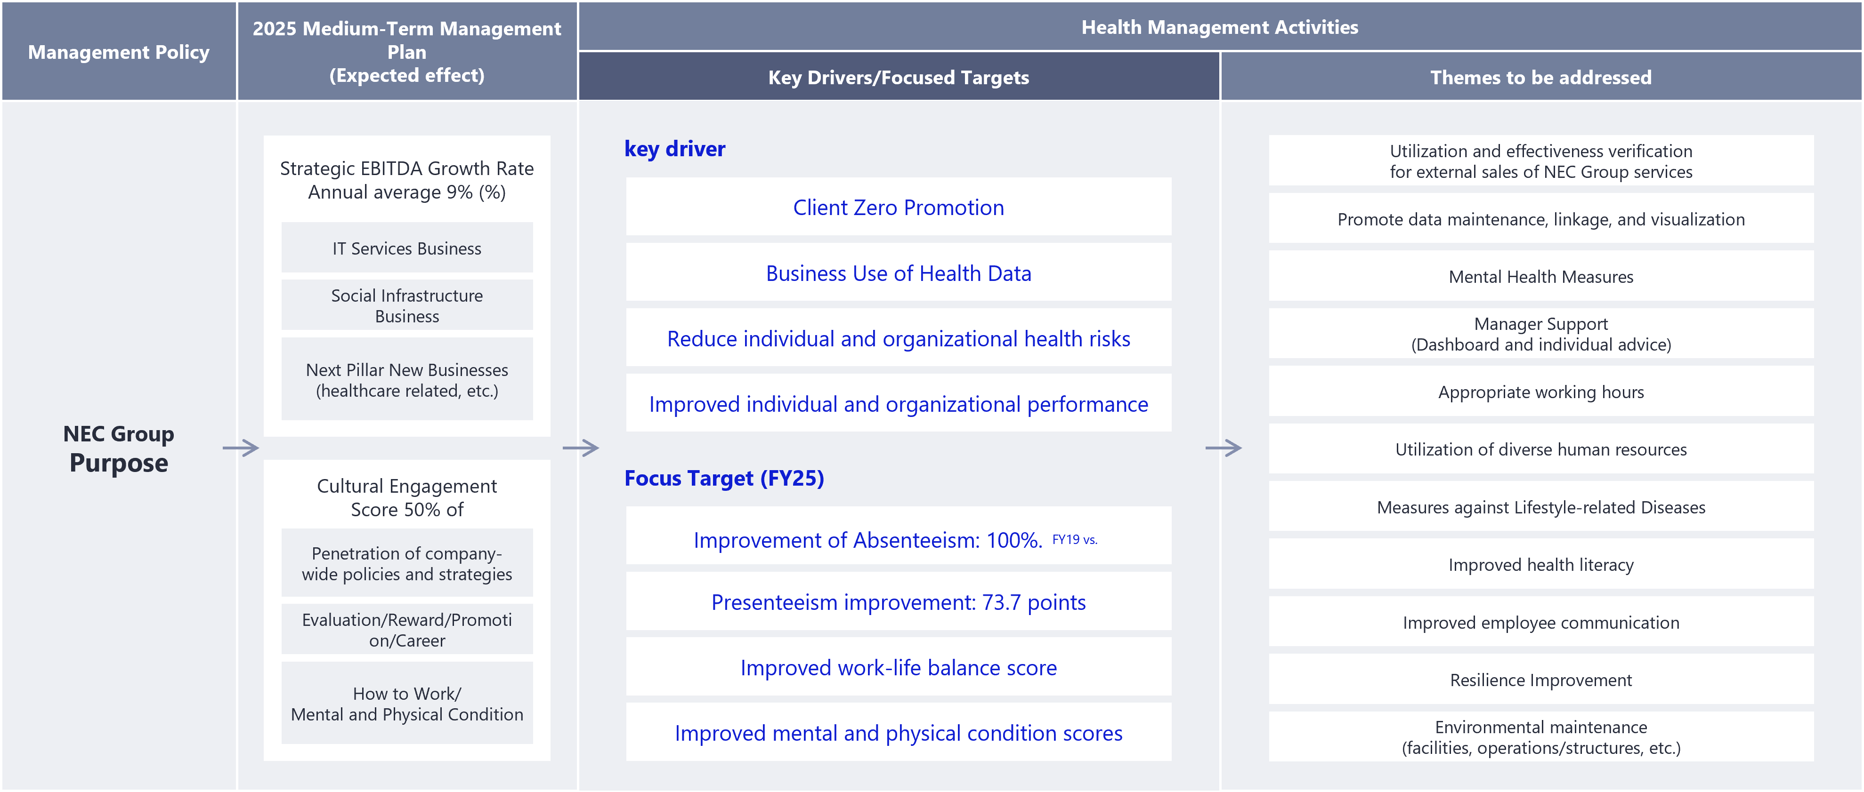The width and height of the screenshot is (1864, 792).
Task: Open Key Drivers/Focused Targets header
Action: 898,77
